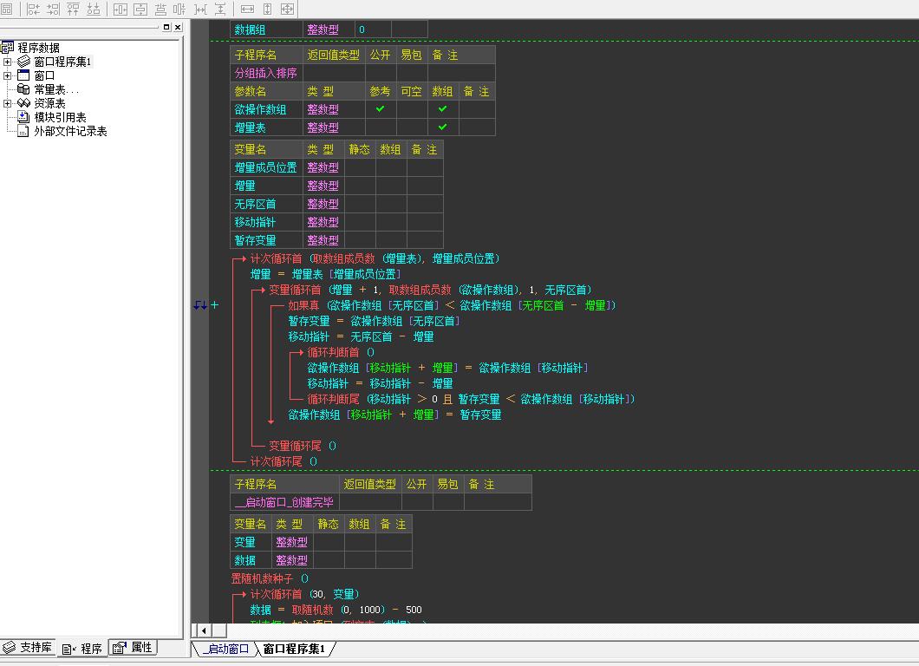Click the make same width icon
The width and height of the screenshot is (919, 666).
[247, 9]
